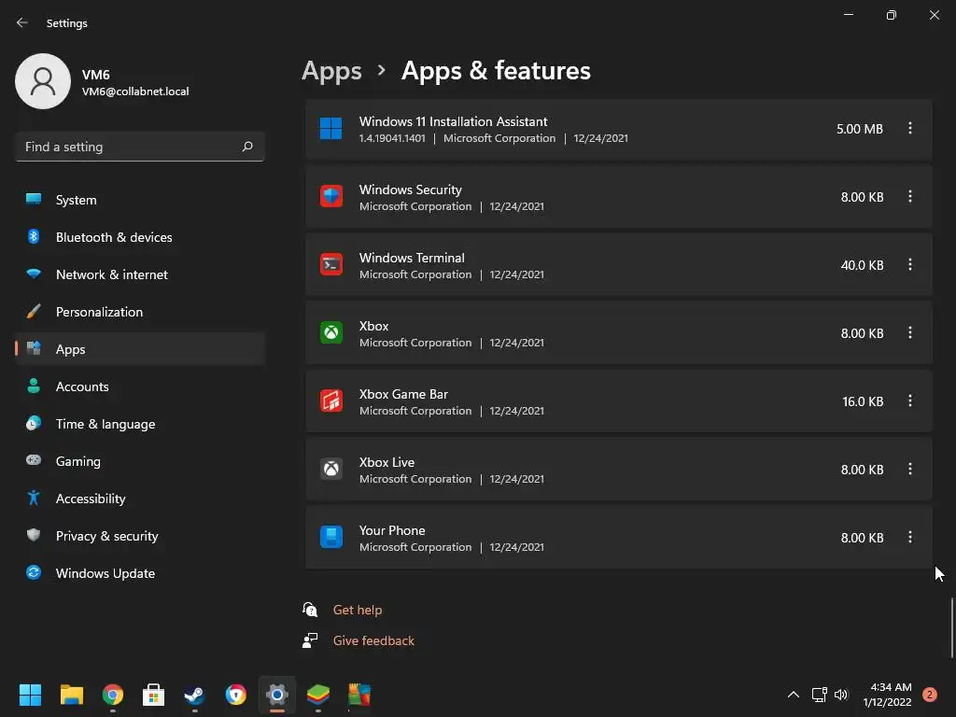The height and width of the screenshot is (717, 956).
Task: Select Apps in the sidebar
Action: pyautogui.click(x=140, y=349)
